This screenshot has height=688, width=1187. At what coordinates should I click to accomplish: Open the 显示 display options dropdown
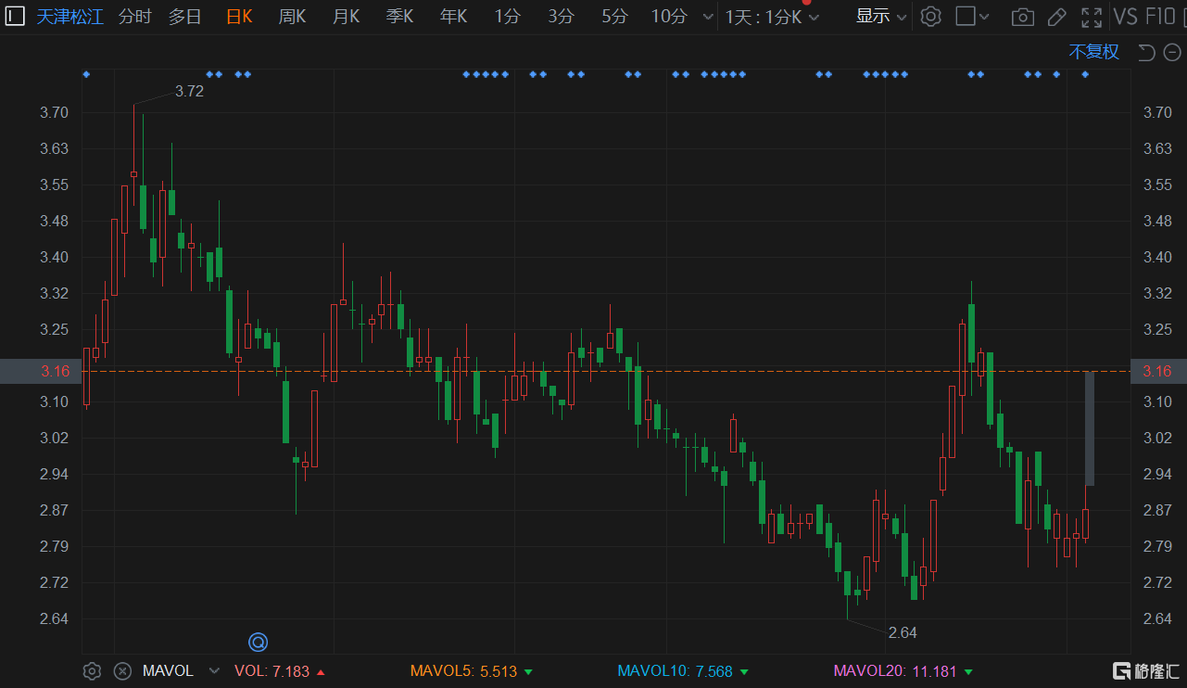881,17
